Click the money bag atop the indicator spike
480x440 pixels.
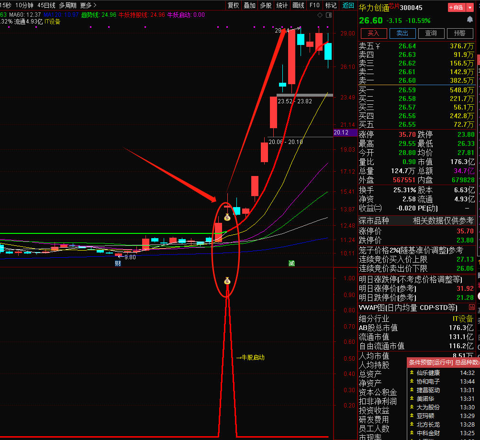227,281
